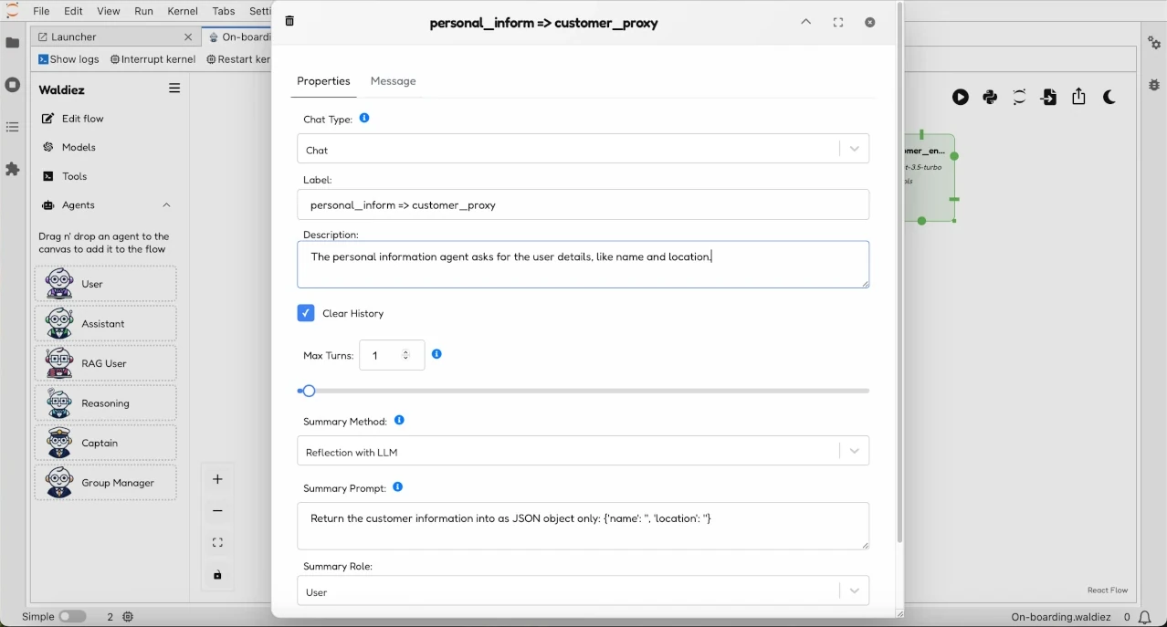Click the Run flow play icon
Viewport: 1167px width, 627px height.
961,98
